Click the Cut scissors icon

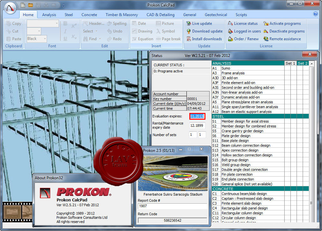pos(8,31)
